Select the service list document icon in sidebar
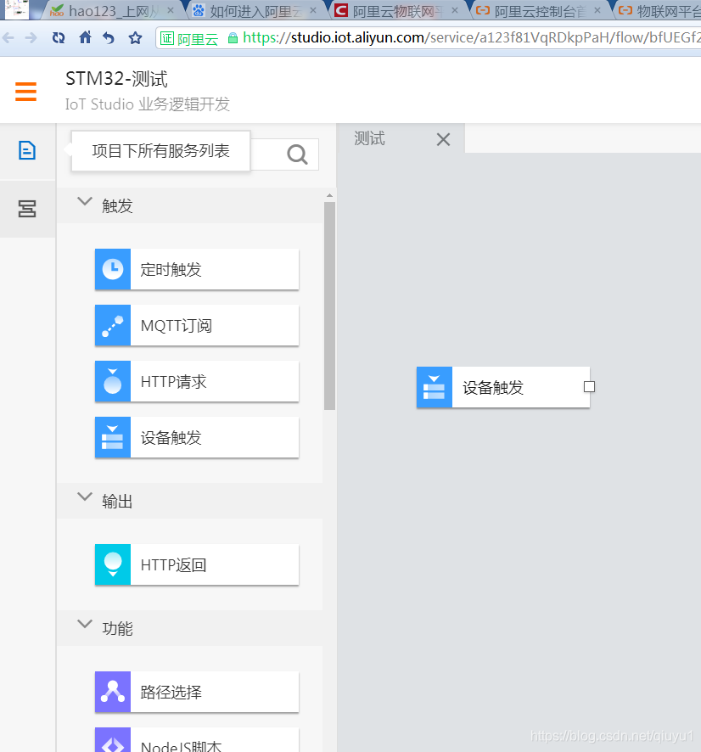Image resolution: width=701 pixels, height=752 pixels. point(27,150)
